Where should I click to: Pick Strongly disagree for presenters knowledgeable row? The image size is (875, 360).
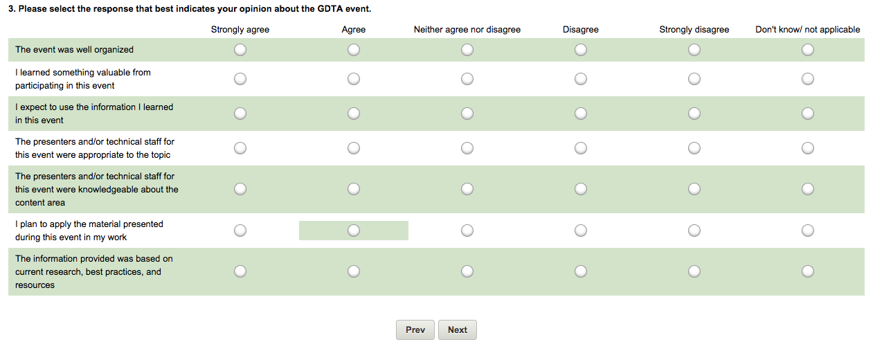pos(694,189)
